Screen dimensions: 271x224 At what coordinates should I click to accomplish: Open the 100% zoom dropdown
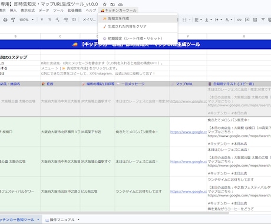[27, 19]
